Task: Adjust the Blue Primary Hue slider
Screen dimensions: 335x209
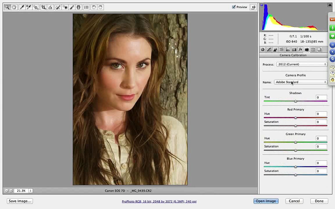Action: click(x=295, y=167)
